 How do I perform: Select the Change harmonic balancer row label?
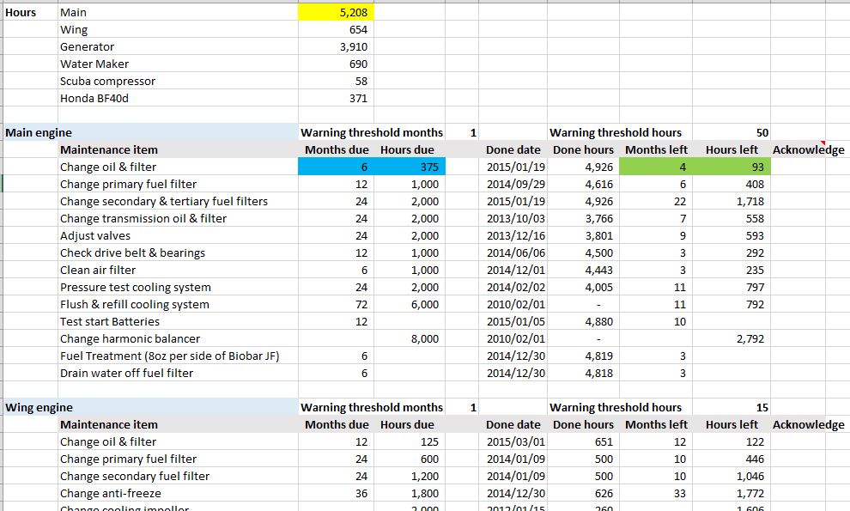pyautogui.click(x=130, y=339)
